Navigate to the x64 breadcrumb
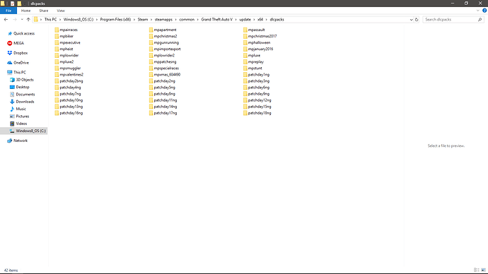The height and width of the screenshot is (274, 488). tap(260, 20)
